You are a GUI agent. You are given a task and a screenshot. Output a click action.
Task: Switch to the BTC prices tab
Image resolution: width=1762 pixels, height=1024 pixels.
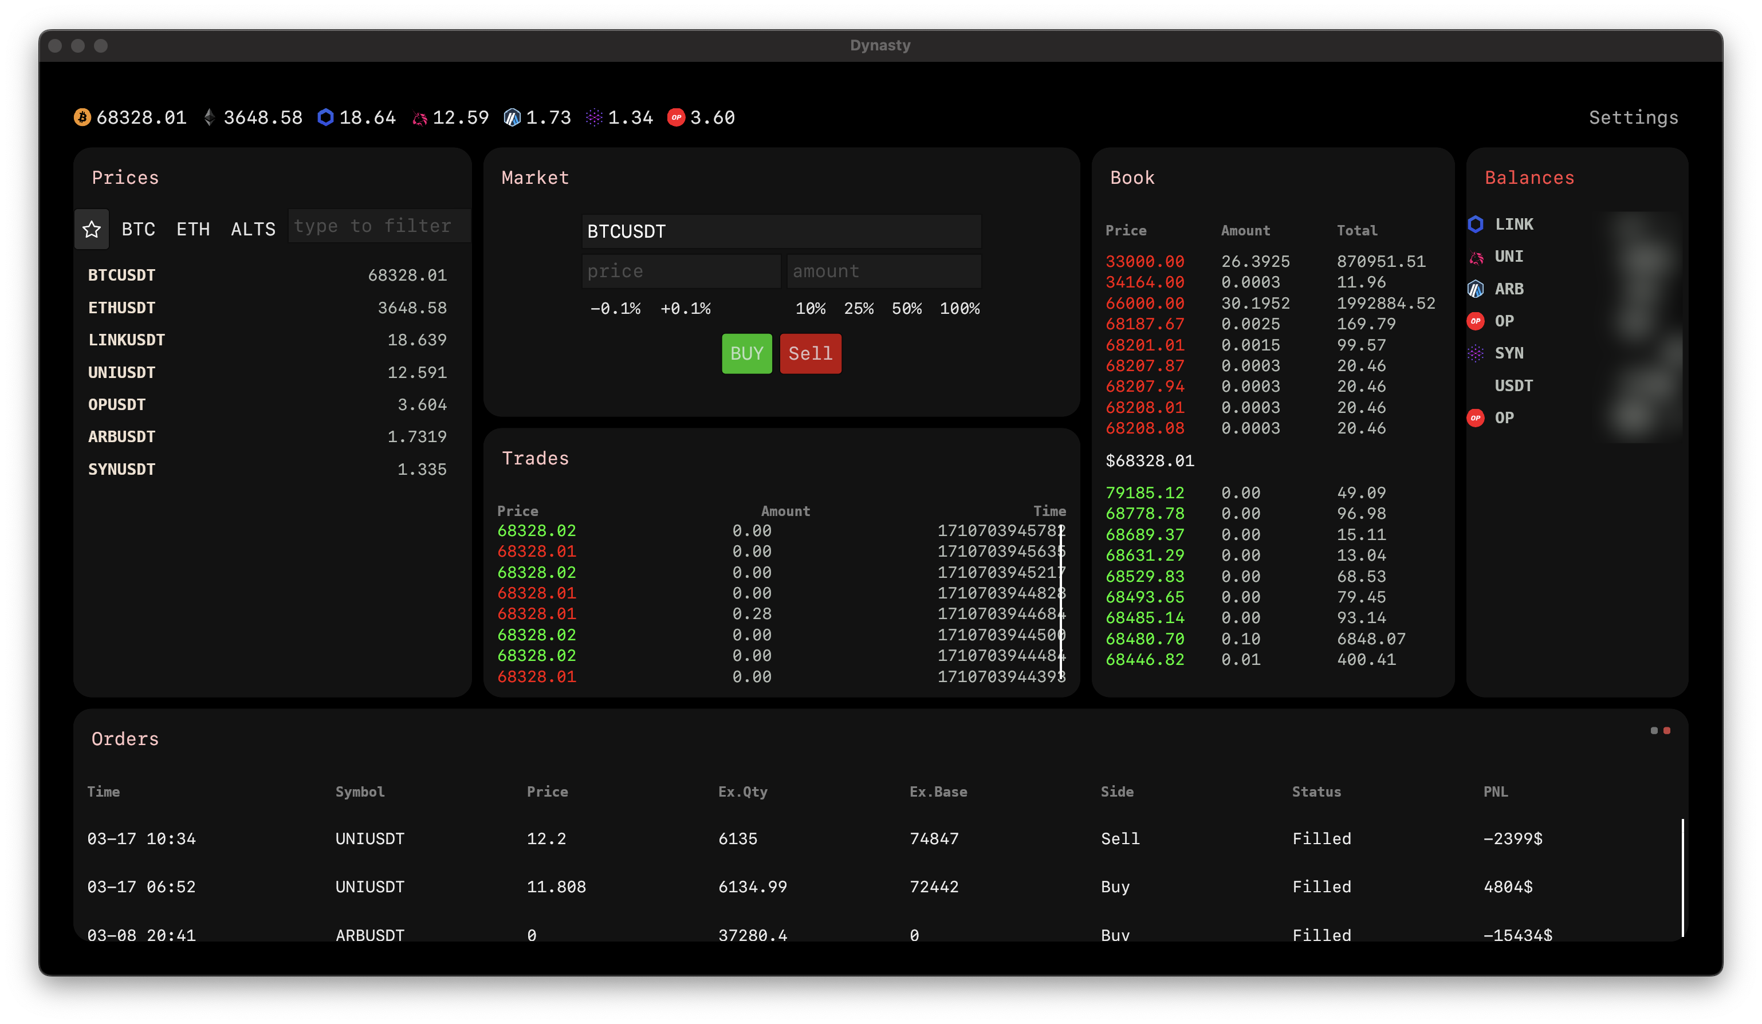[x=139, y=229]
